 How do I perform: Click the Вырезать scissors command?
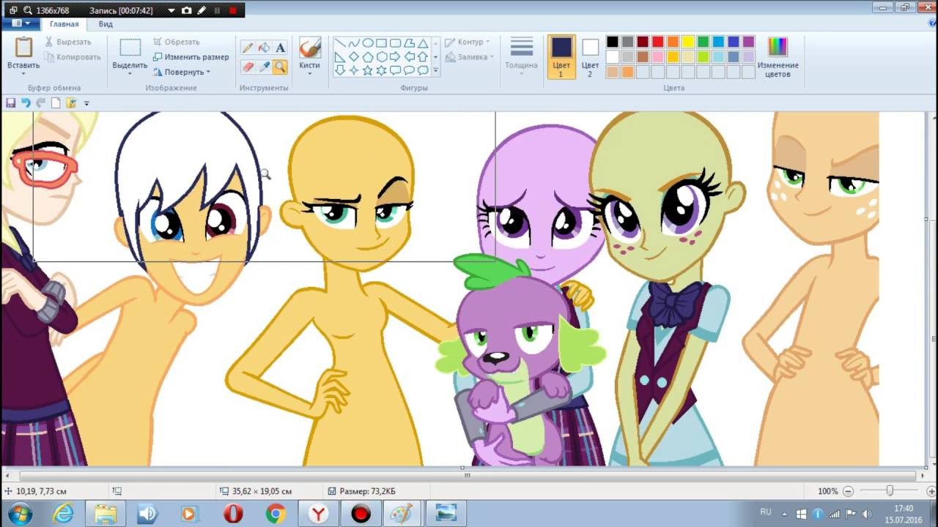click(x=67, y=42)
